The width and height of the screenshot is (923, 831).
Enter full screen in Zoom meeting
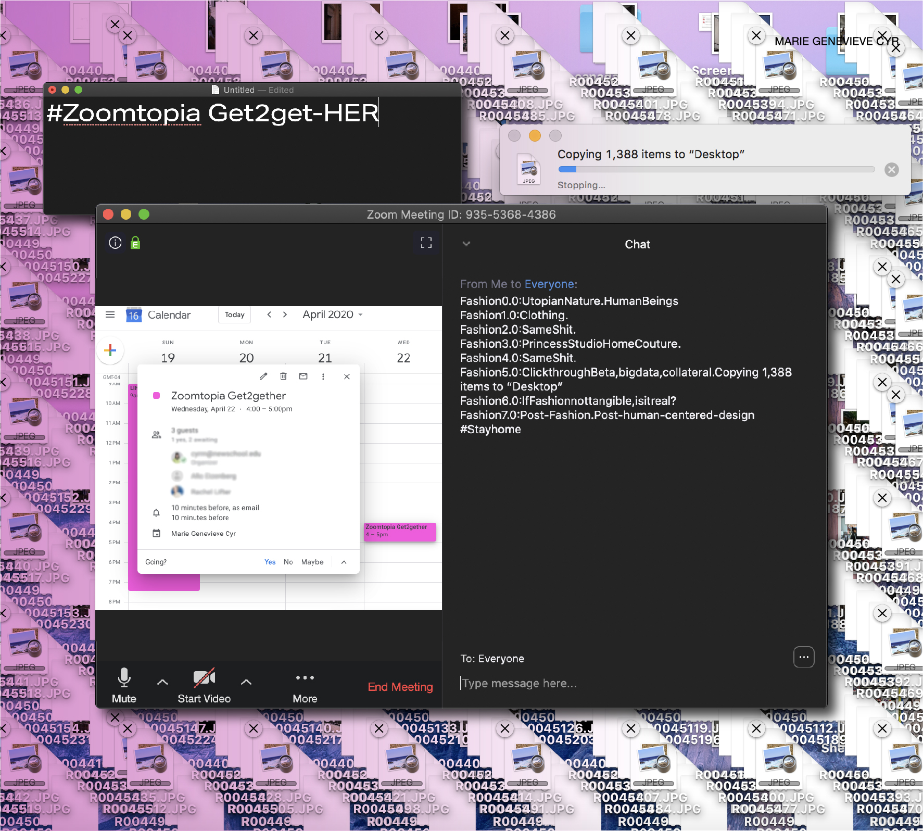[x=426, y=243]
